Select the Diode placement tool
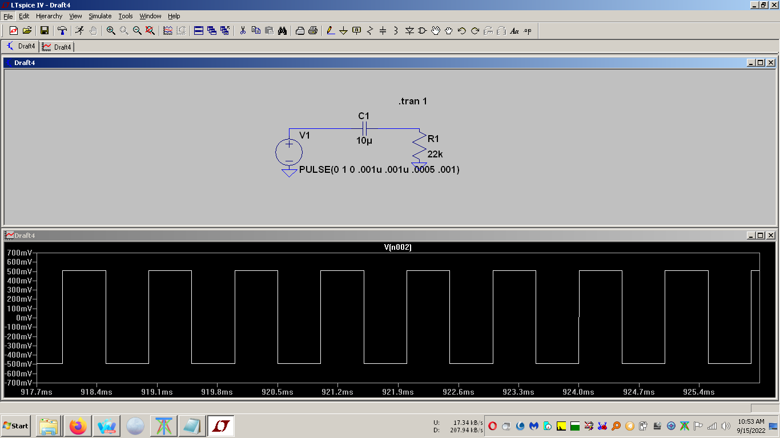This screenshot has width=780, height=438. point(409,31)
